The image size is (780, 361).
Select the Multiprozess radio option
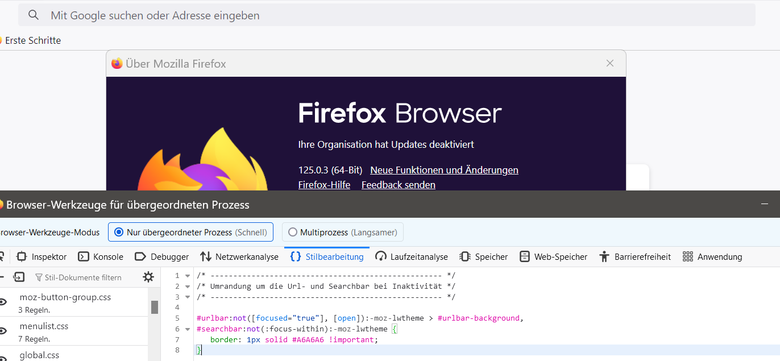pyautogui.click(x=293, y=232)
